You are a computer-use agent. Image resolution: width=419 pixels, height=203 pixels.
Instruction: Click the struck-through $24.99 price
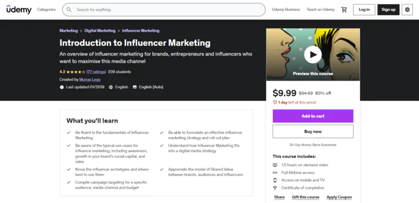click(306, 93)
